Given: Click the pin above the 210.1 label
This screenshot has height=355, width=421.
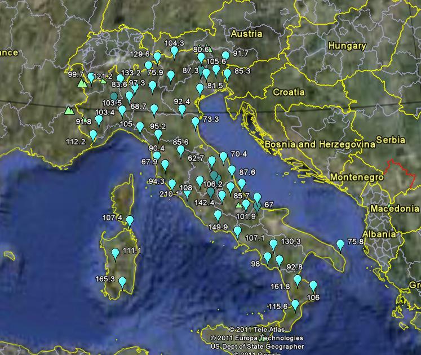Looking at the screenshot, I should click(x=172, y=185).
